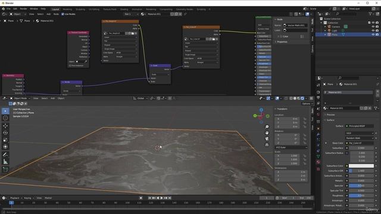
Task: Select the Move tool in viewport toolbar
Action: point(5,125)
